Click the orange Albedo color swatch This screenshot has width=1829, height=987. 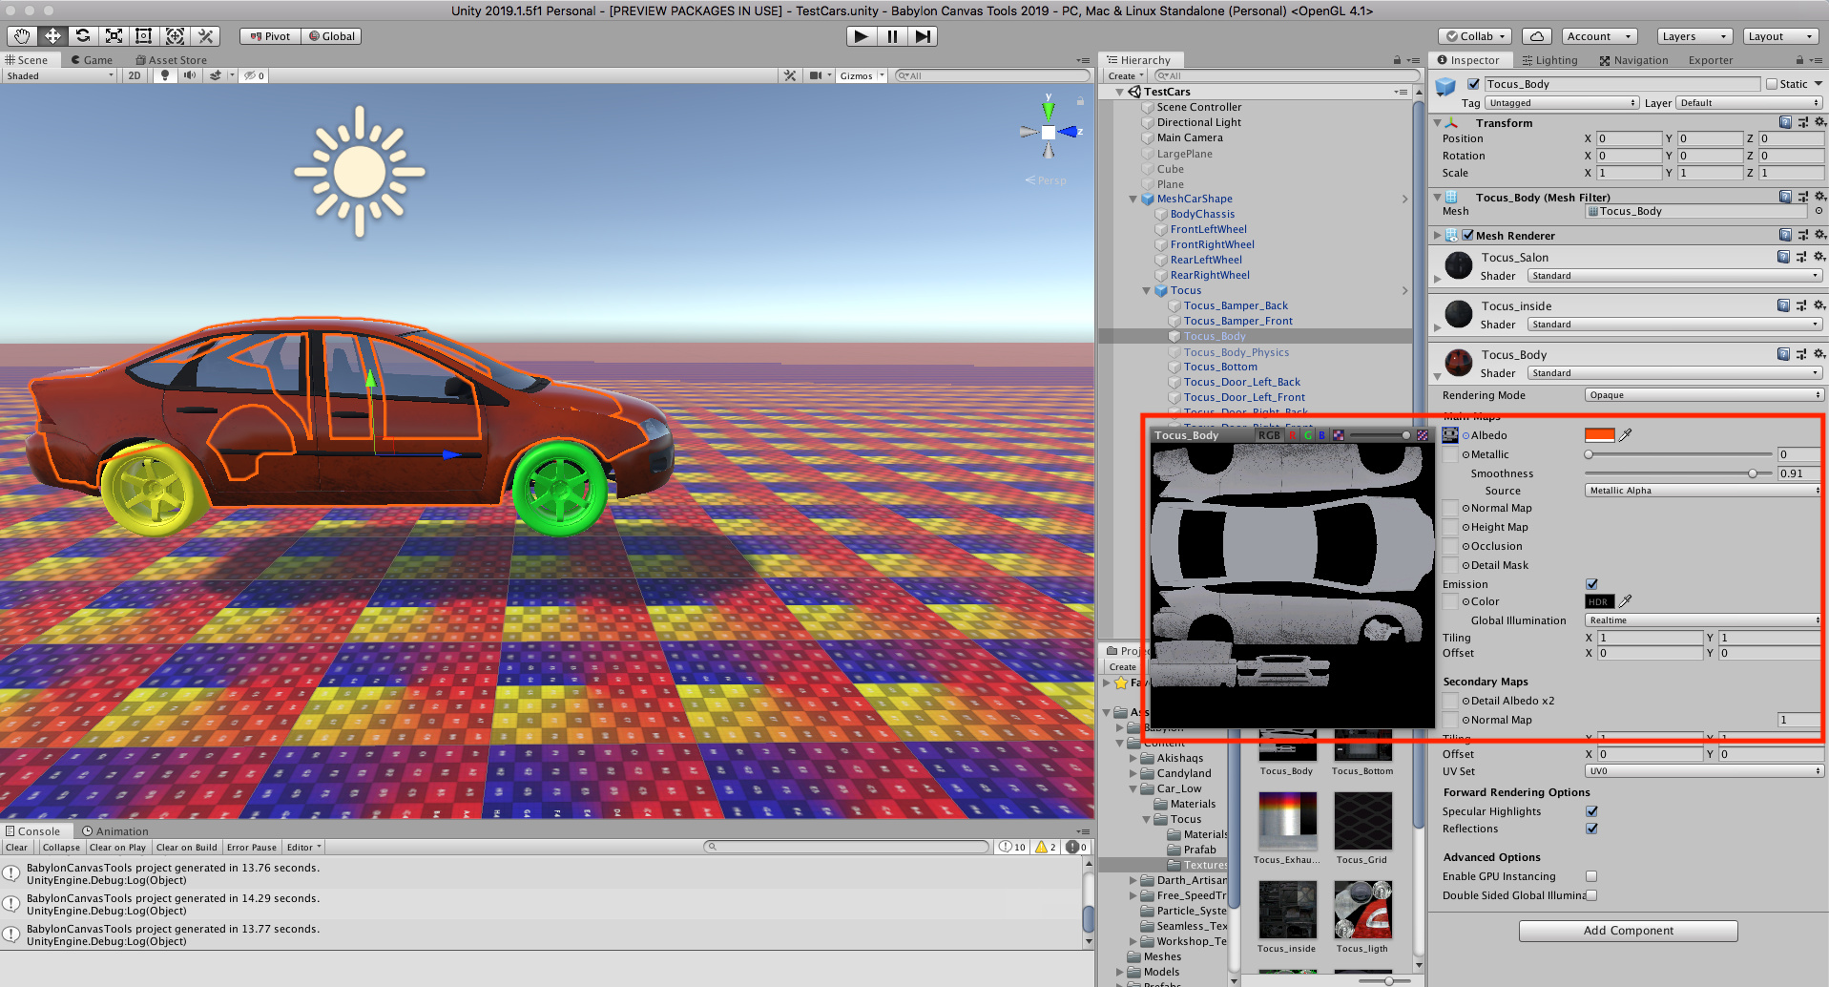point(1599,435)
